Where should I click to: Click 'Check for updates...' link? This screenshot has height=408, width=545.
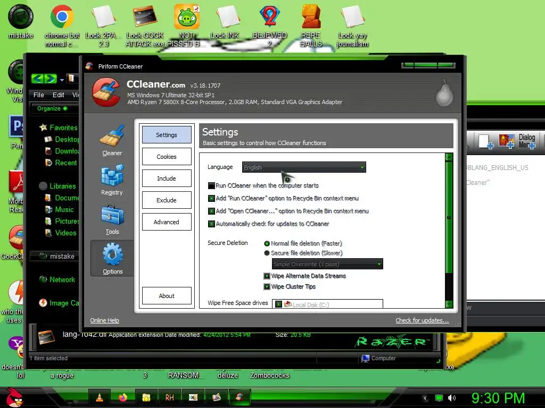(422, 320)
